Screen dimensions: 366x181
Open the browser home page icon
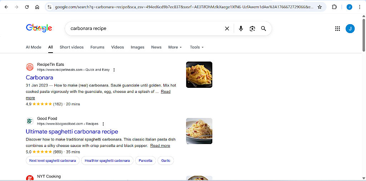[37, 7]
